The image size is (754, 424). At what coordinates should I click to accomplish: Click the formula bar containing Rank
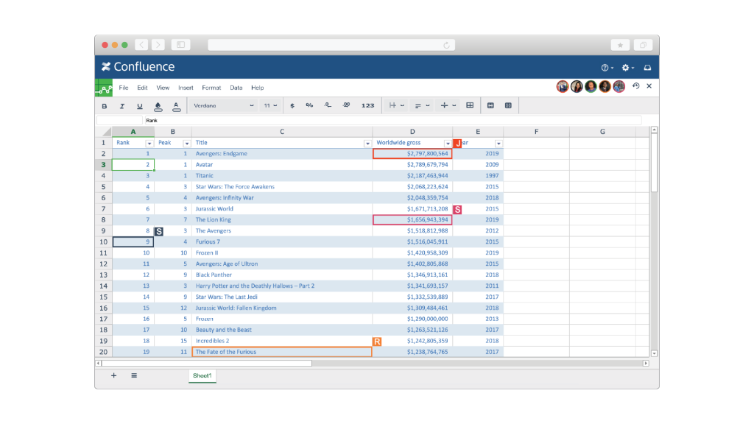392,120
